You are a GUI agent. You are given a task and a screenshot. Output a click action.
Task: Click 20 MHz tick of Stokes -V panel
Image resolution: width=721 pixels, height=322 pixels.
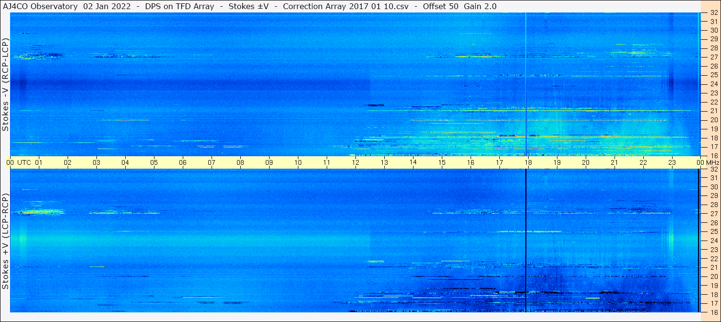713,120
